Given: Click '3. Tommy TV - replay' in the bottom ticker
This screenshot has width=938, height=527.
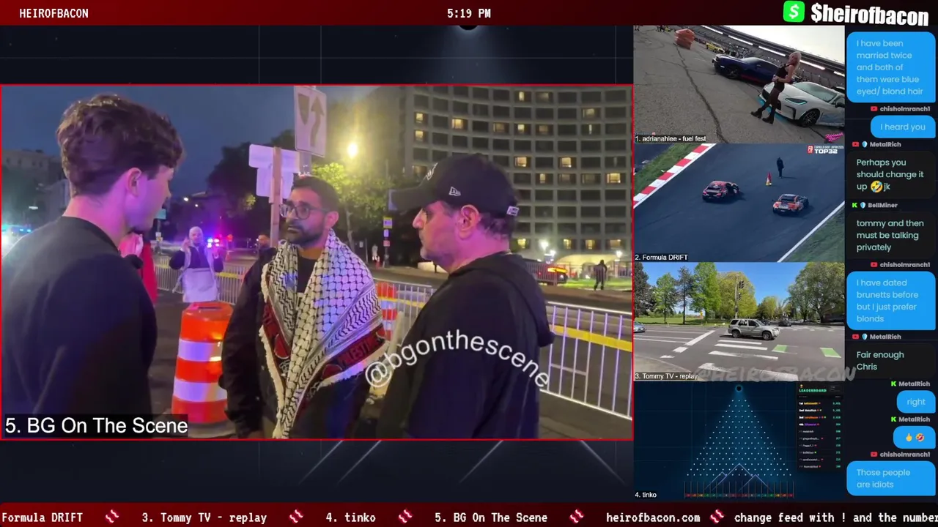Looking at the screenshot, I should pos(204,517).
